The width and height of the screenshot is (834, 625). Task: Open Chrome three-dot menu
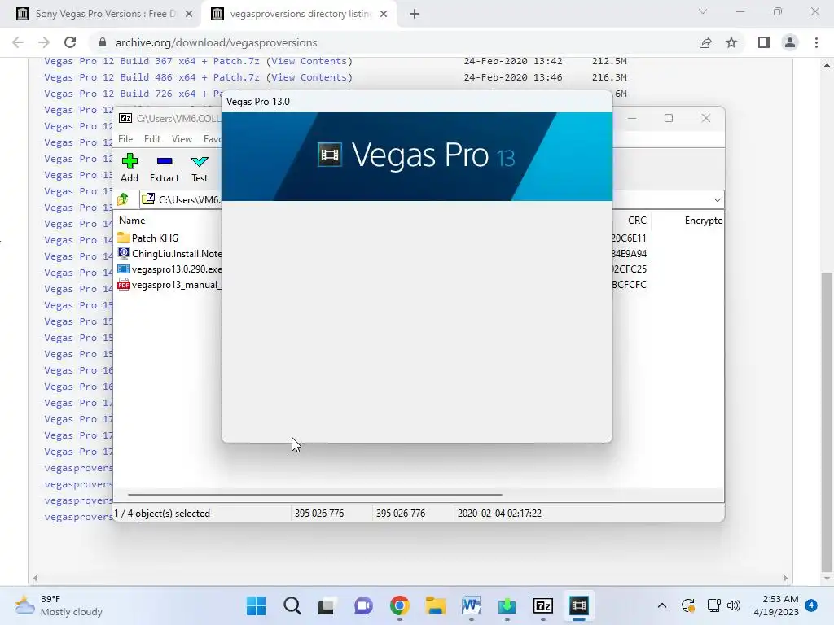[x=816, y=42]
